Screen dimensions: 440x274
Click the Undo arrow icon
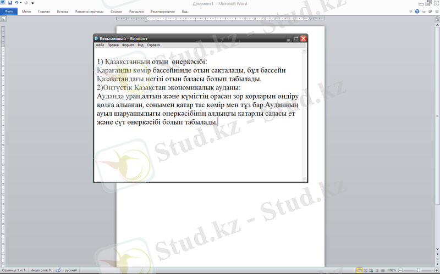(x=16, y=3)
